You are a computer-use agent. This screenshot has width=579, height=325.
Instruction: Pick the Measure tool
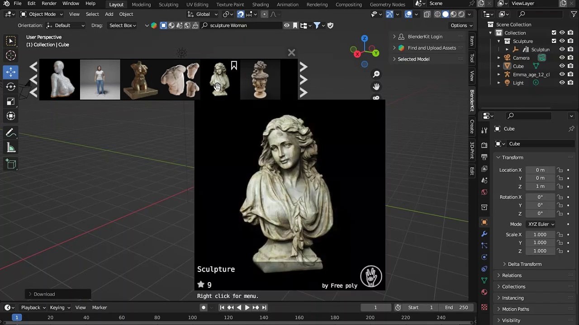coord(11,148)
